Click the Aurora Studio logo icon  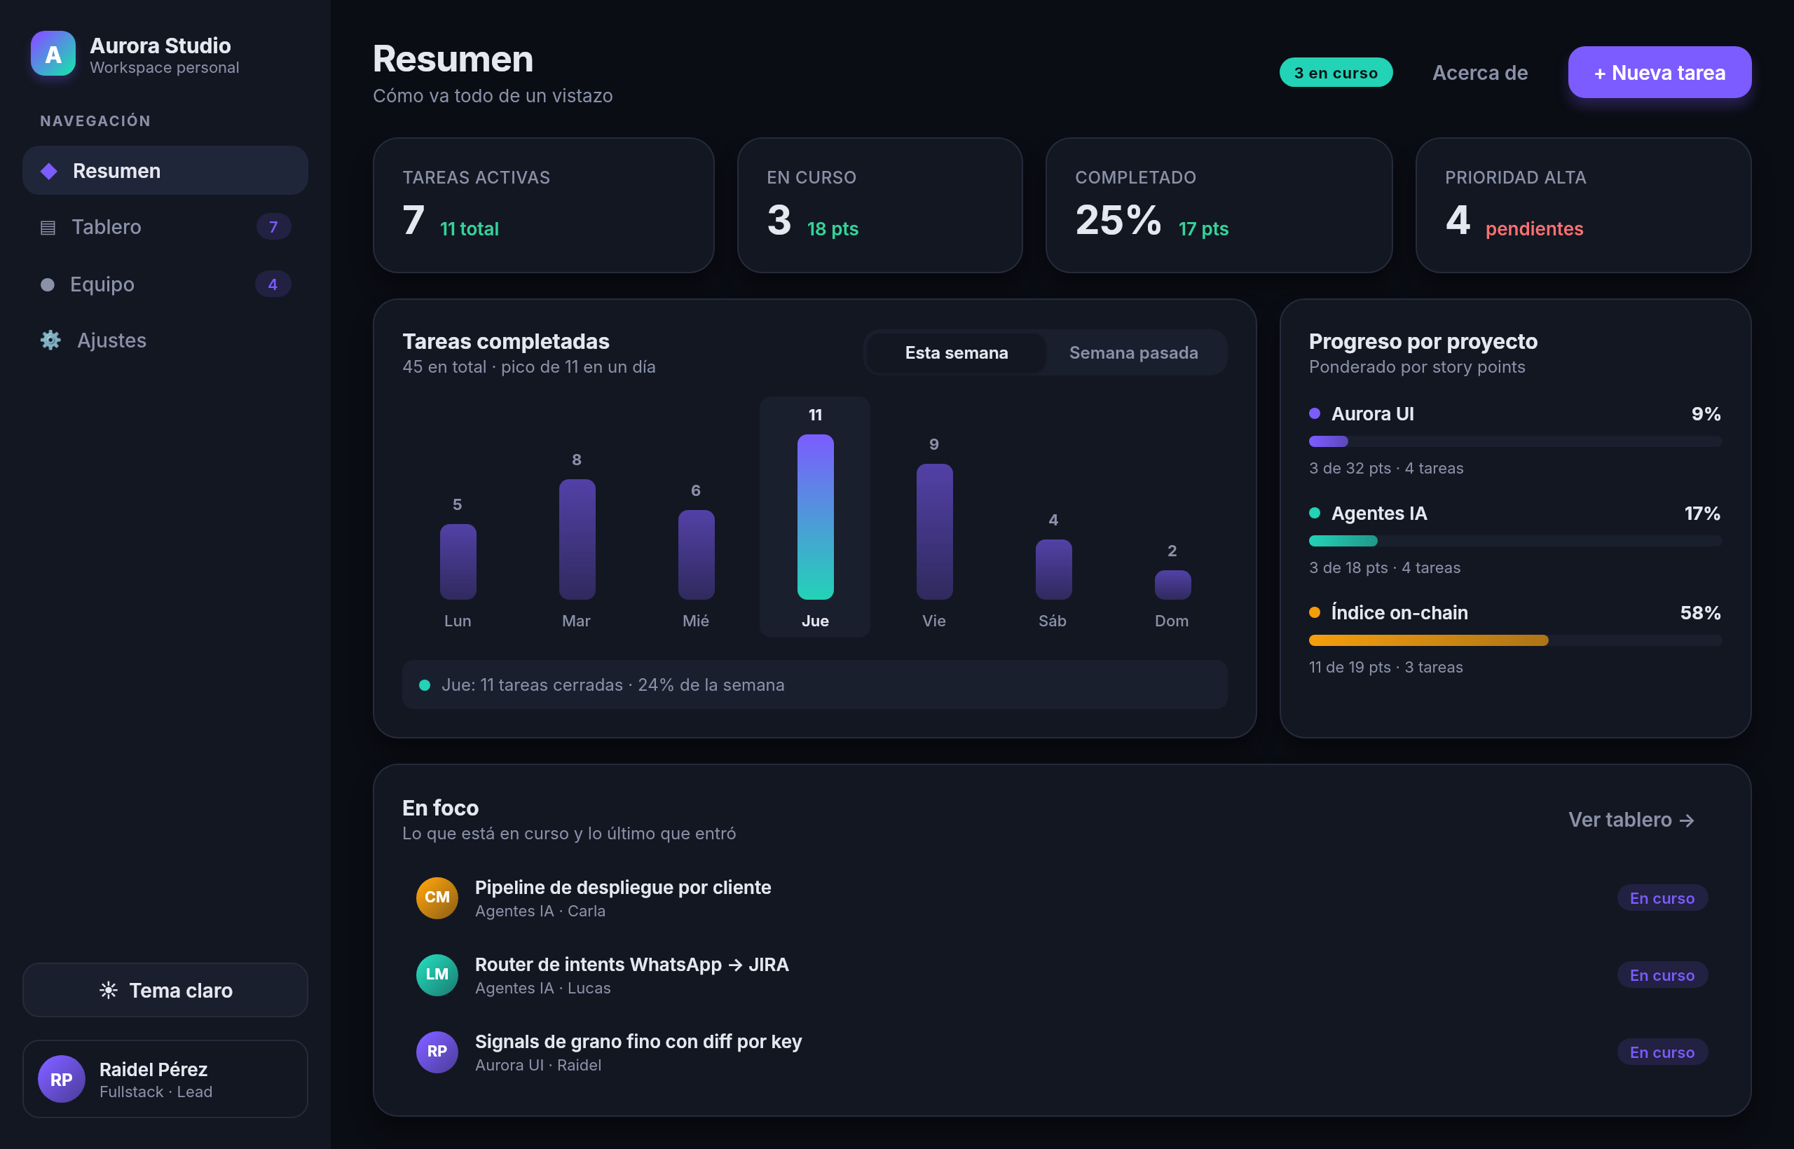click(53, 54)
